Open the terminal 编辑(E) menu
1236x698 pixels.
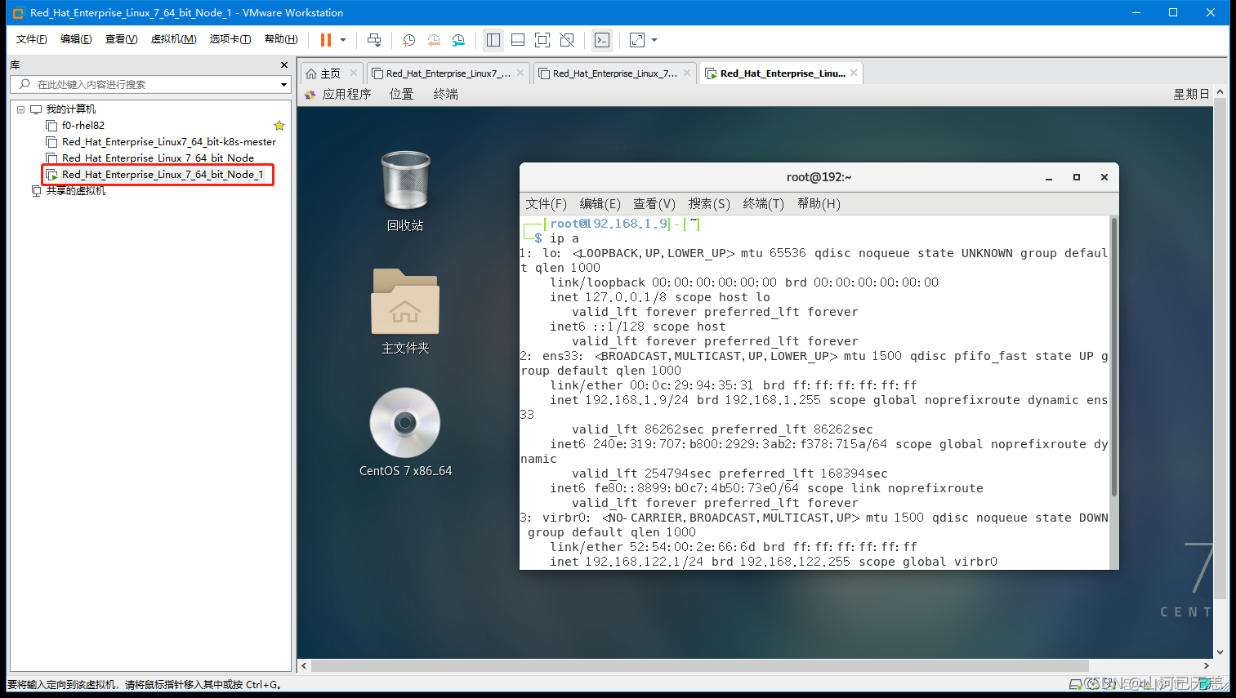[x=600, y=204]
